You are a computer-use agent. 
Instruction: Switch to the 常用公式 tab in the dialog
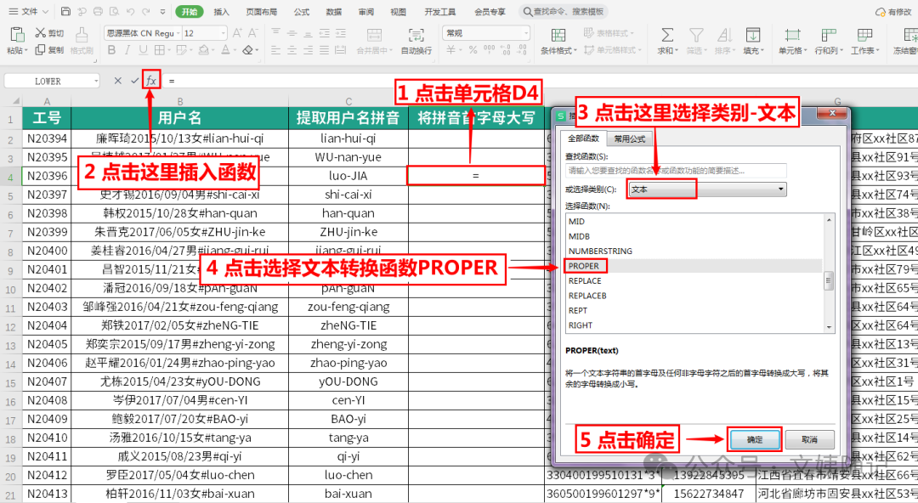[630, 138]
